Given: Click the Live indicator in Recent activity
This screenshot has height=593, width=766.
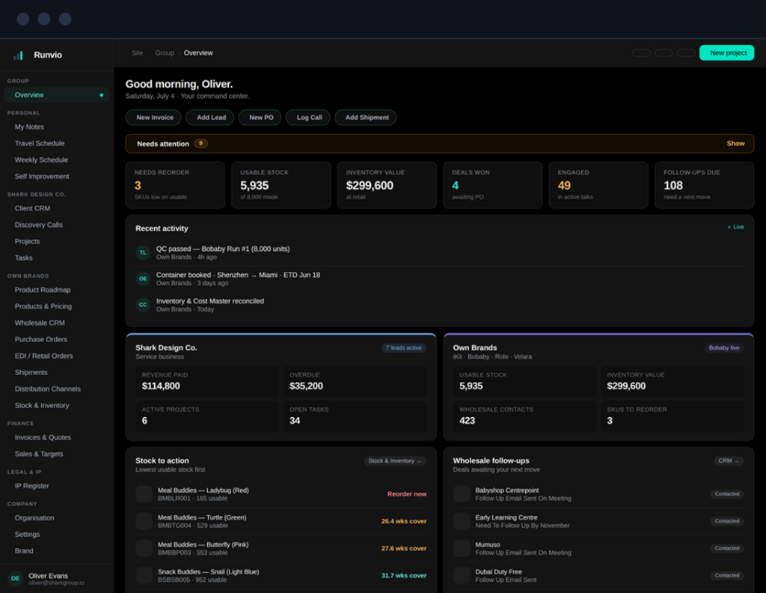Looking at the screenshot, I should 736,227.
